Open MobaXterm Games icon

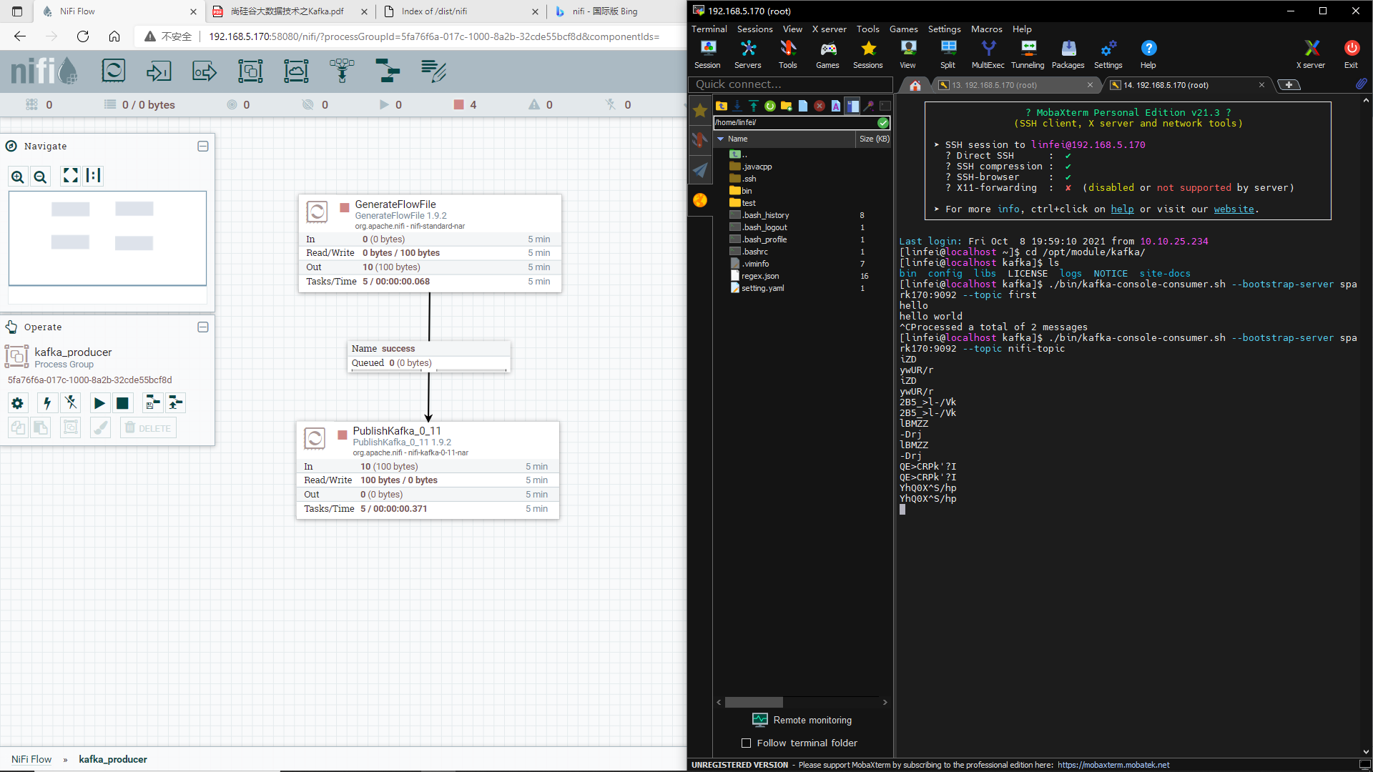point(828,54)
